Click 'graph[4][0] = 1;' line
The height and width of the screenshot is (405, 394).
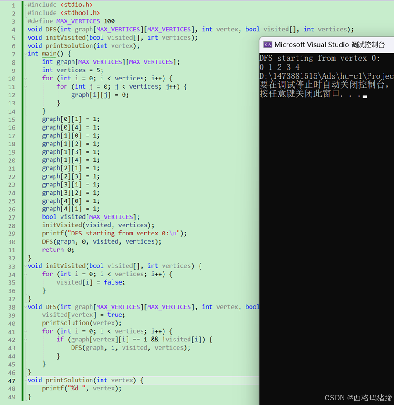[71, 201]
